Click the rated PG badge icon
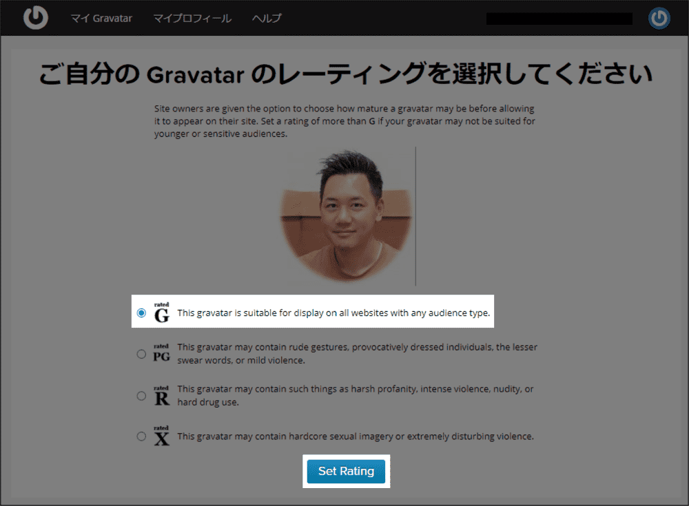This screenshot has height=506, width=689. click(x=162, y=353)
